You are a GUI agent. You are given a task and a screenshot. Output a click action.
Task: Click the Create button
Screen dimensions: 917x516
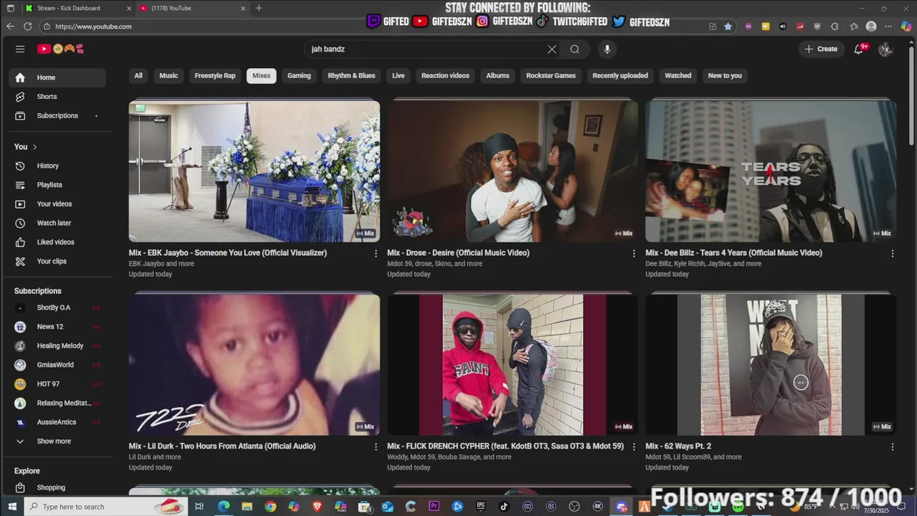[x=821, y=49]
